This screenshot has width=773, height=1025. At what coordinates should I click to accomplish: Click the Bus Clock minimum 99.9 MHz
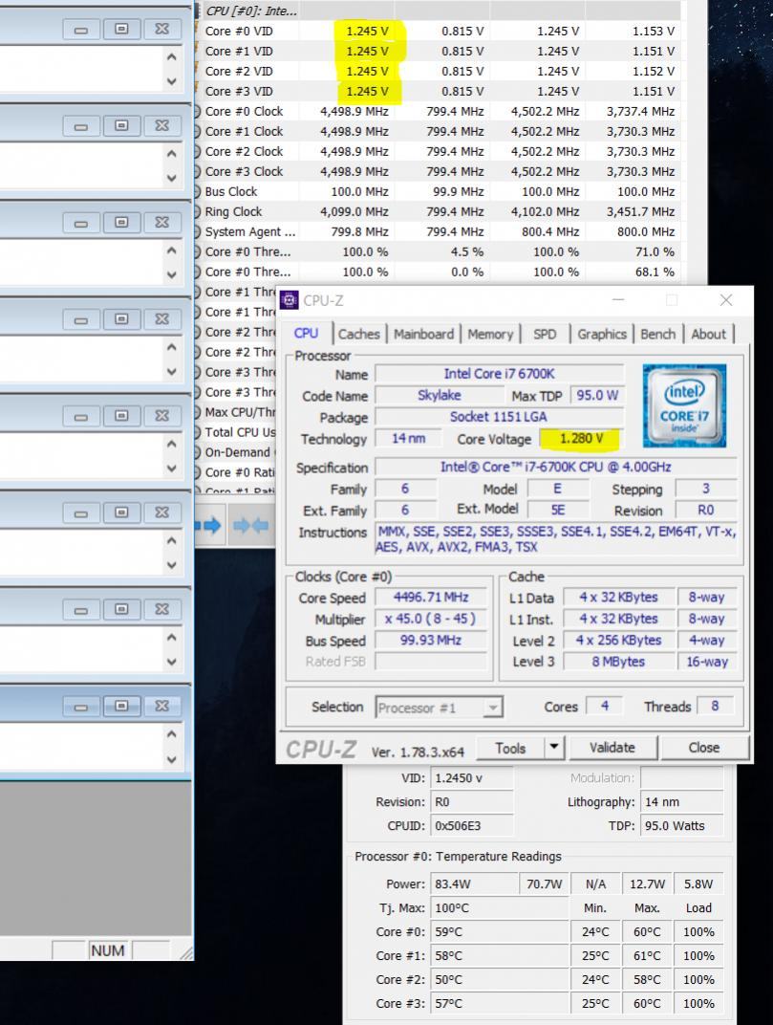[x=458, y=191]
